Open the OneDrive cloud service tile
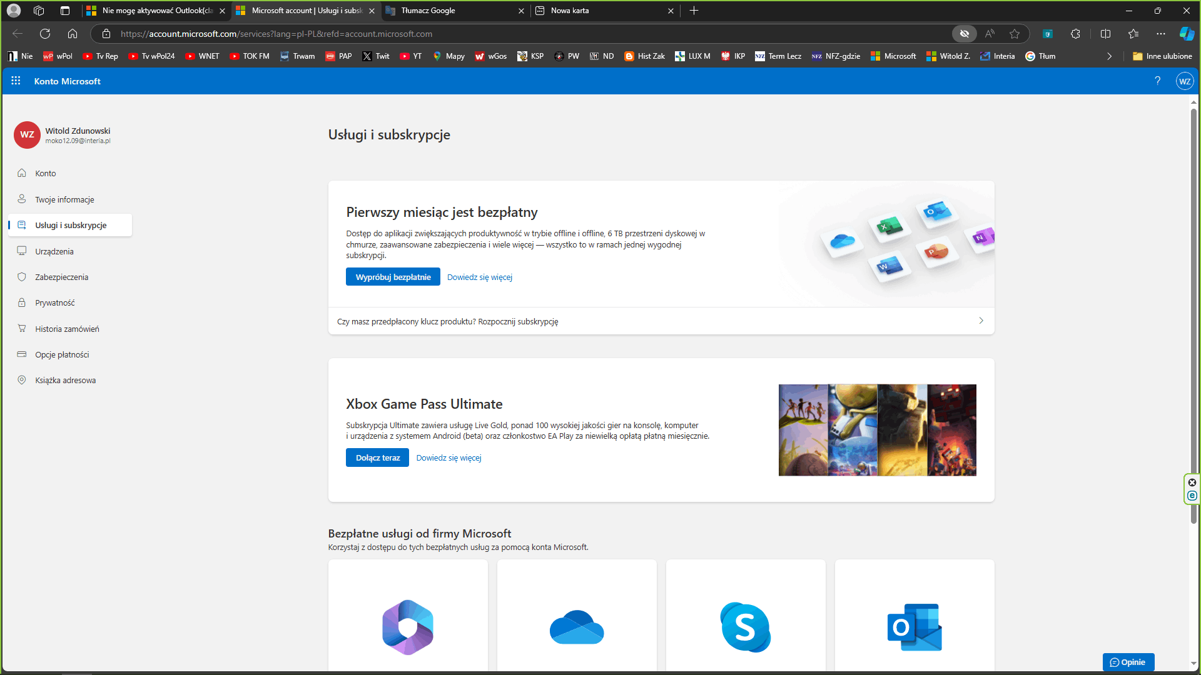 tap(577, 617)
